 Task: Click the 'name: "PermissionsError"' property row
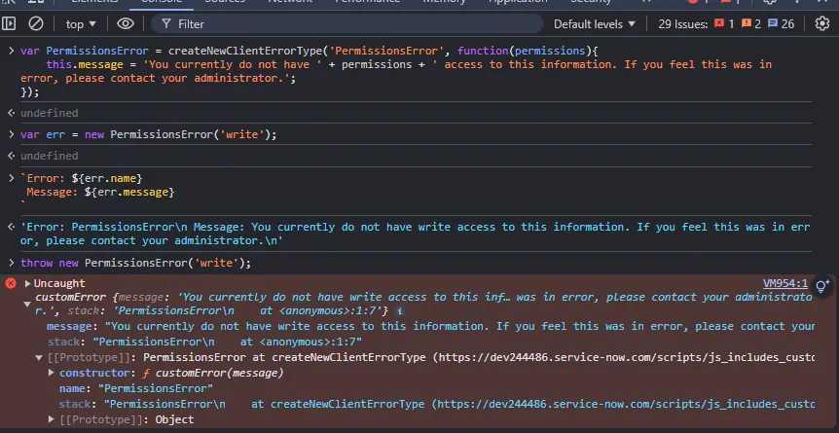click(x=136, y=388)
